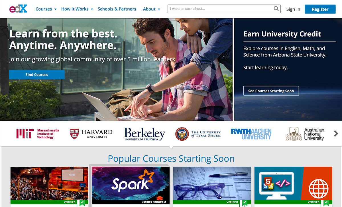Focus the course search field
The height and width of the screenshot is (207, 342).
(x=224, y=9)
